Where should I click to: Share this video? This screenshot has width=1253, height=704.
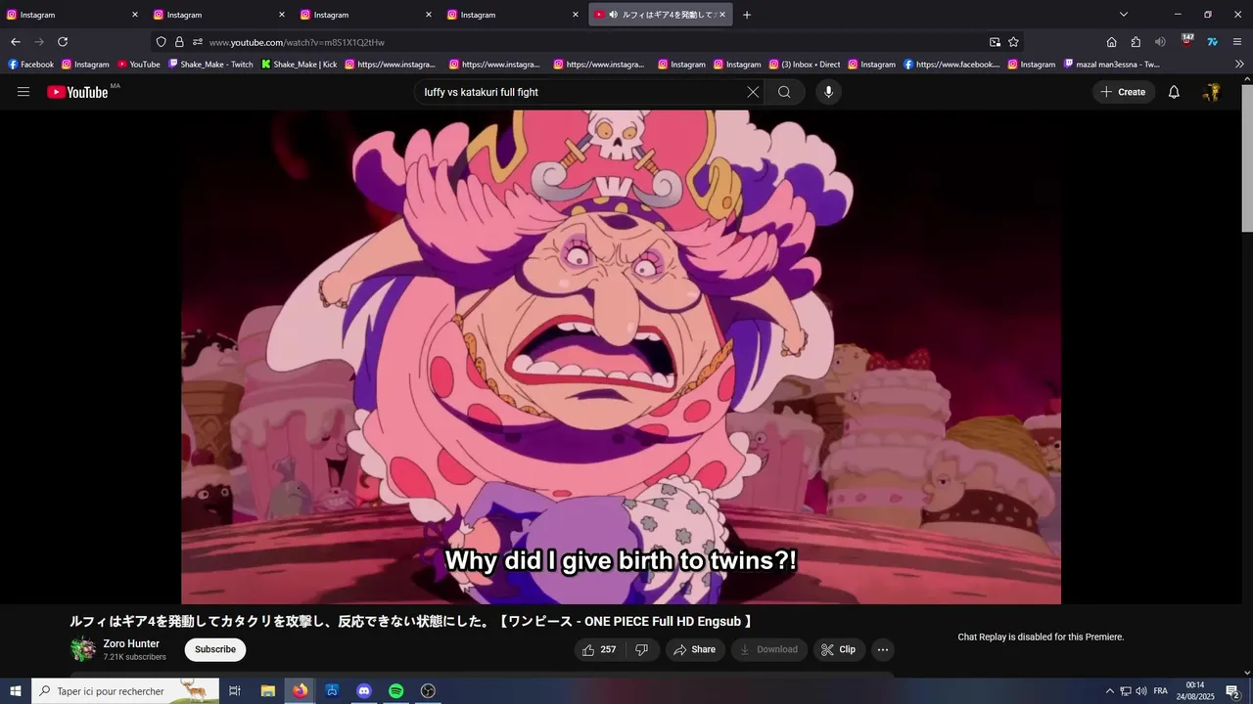695,649
